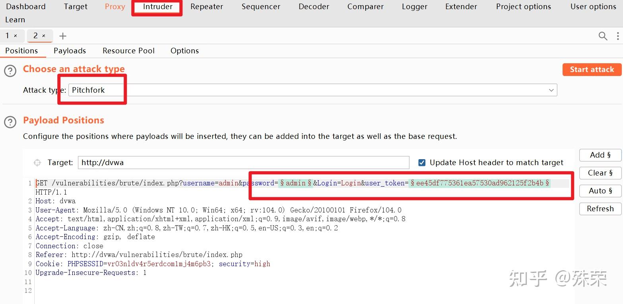Switch to the Dashboard tab
The height and width of the screenshot is (304, 623).
point(26,6)
